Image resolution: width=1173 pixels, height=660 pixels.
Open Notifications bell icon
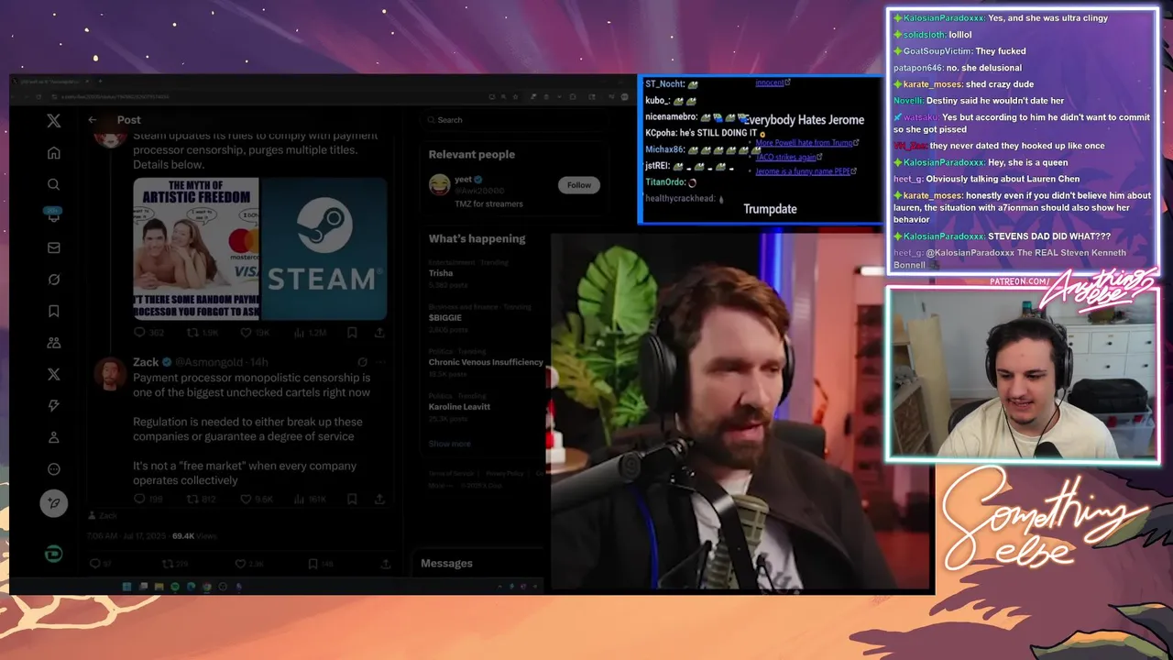53,214
